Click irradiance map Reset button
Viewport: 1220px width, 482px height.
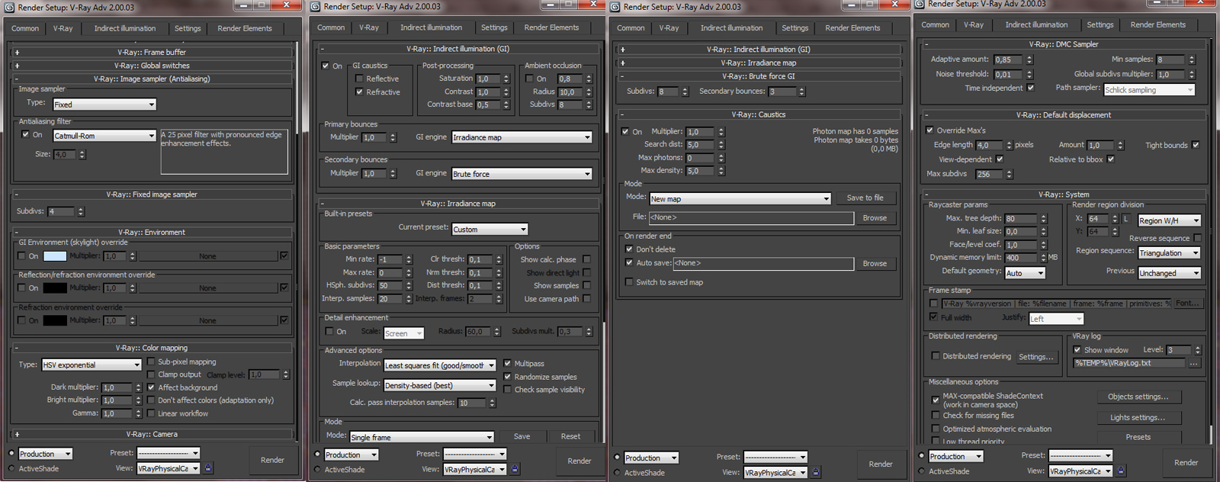click(570, 436)
